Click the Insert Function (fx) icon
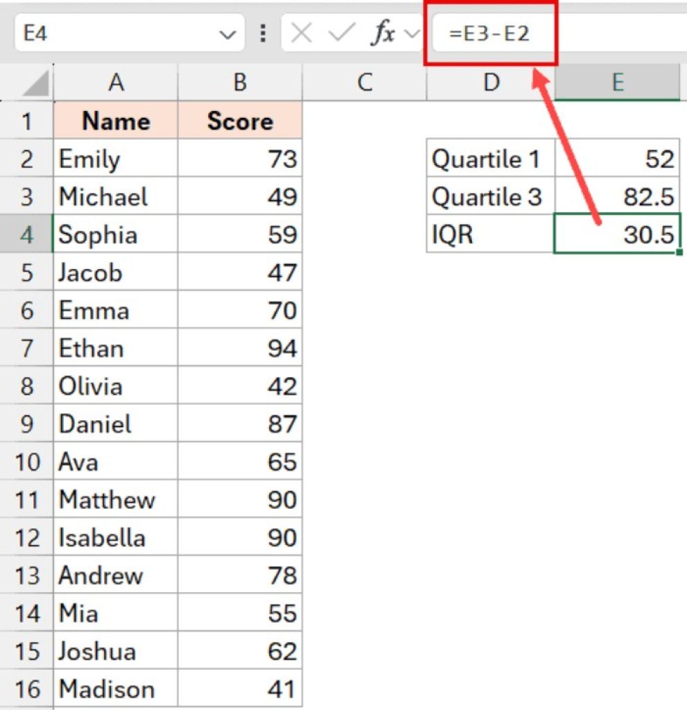 coord(383,33)
